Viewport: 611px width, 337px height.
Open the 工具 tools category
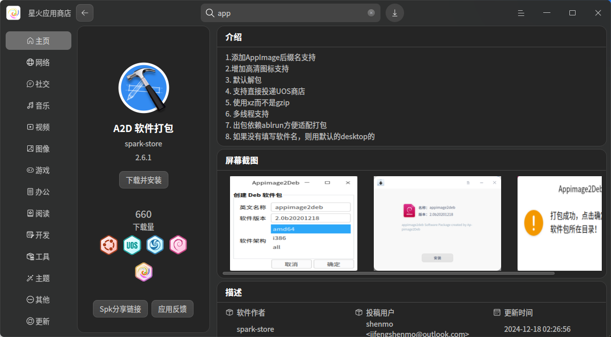click(38, 256)
